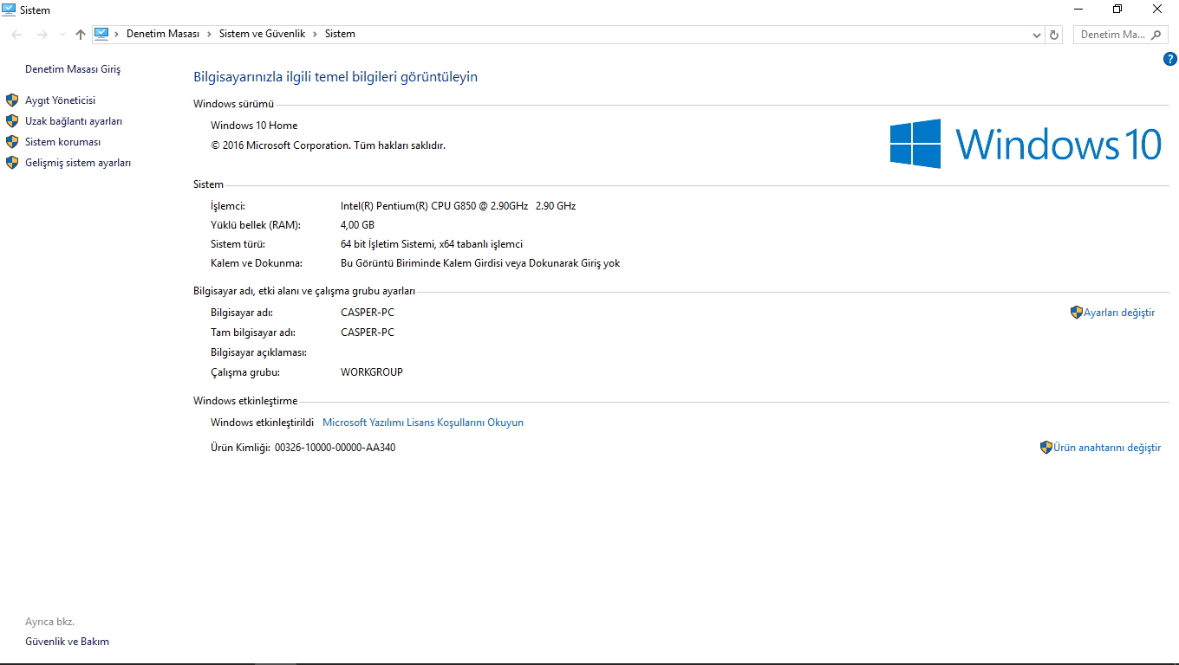1179x665 pixels.
Task: Open the recent locations dropdown arrow
Action: pyautogui.click(x=62, y=35)
